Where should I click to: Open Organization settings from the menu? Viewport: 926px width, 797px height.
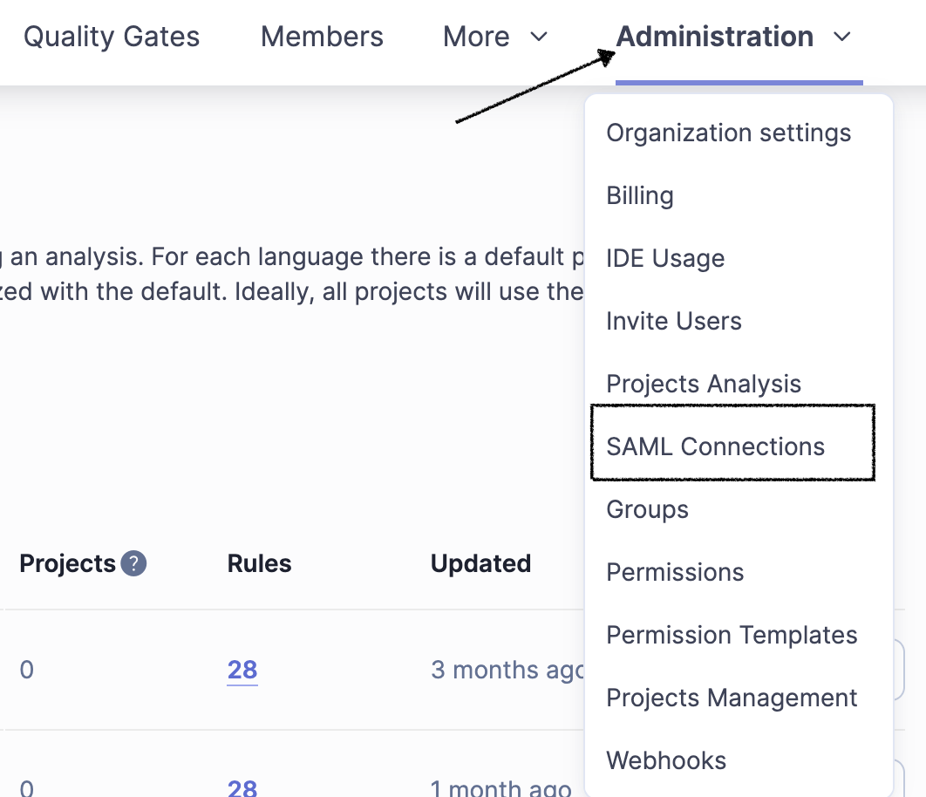pos(728,133)
